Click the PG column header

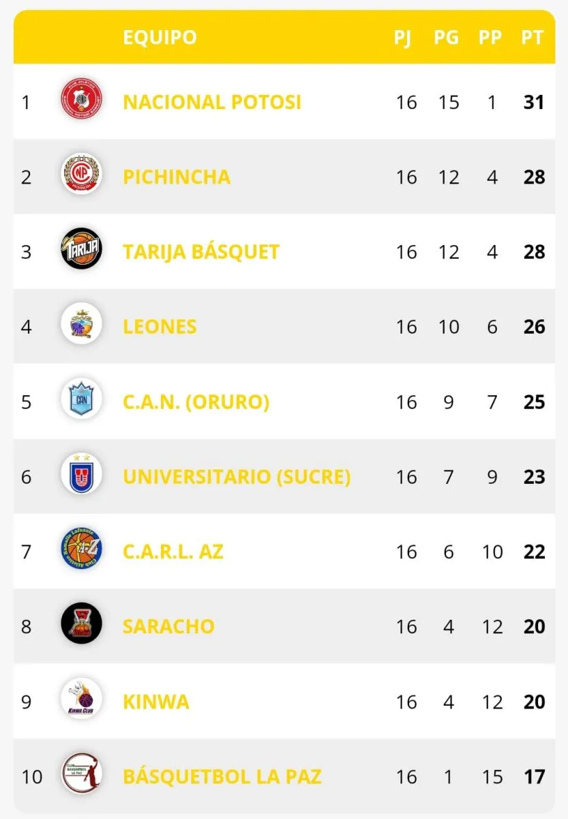pyautogui.click(x=447, y=38)
